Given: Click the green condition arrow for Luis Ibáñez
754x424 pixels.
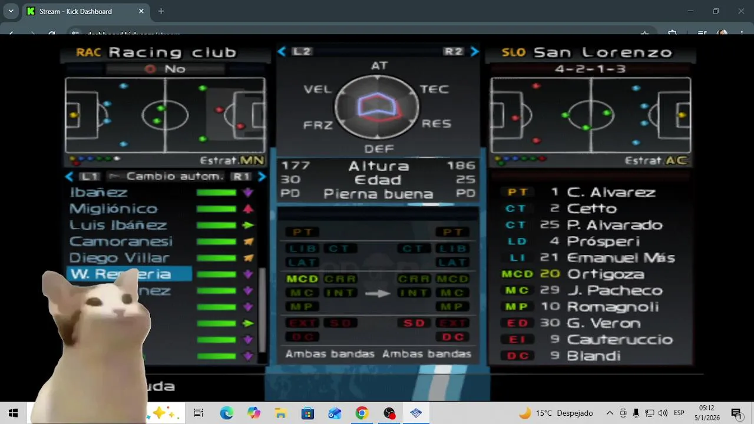Looking at the screenshot, I should tap(248, 225).
